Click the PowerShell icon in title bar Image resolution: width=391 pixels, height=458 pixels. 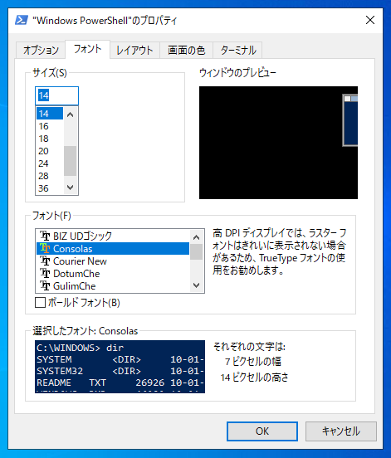(x=22, y=20)
